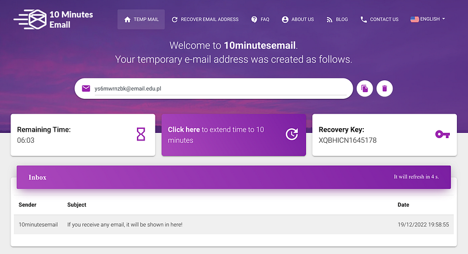
Task: Click the 10 Minutes Email logo
Action: click(53, 19)
